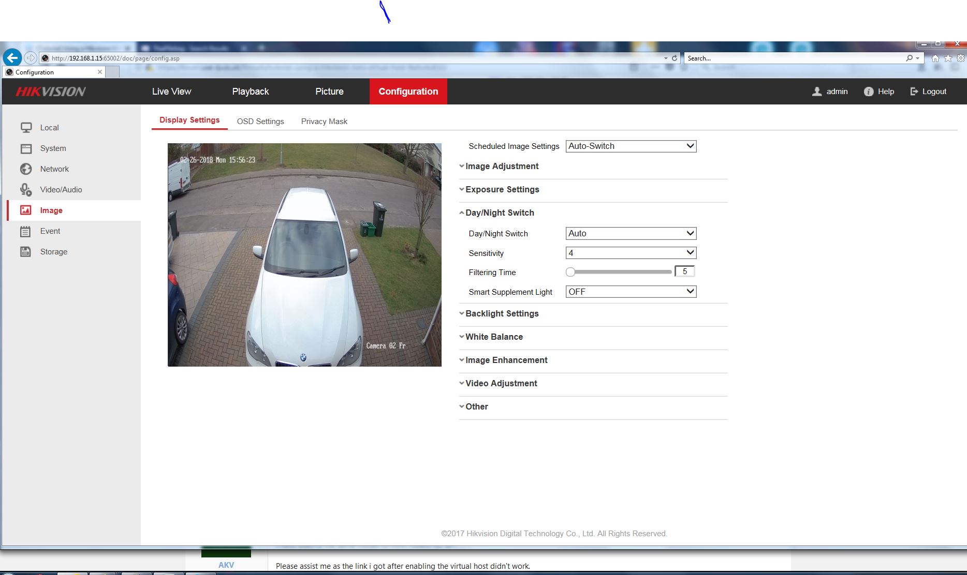Click the System icon in sidebar
Image resolution: width=967 pixels, height=575 pixels.
[26, 148]
